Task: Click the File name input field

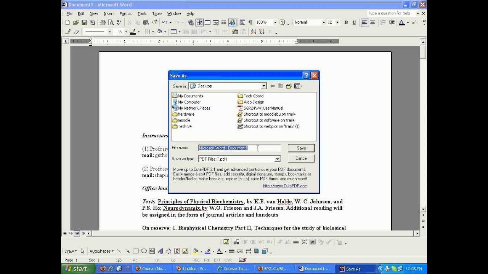Action: [239, 148]
